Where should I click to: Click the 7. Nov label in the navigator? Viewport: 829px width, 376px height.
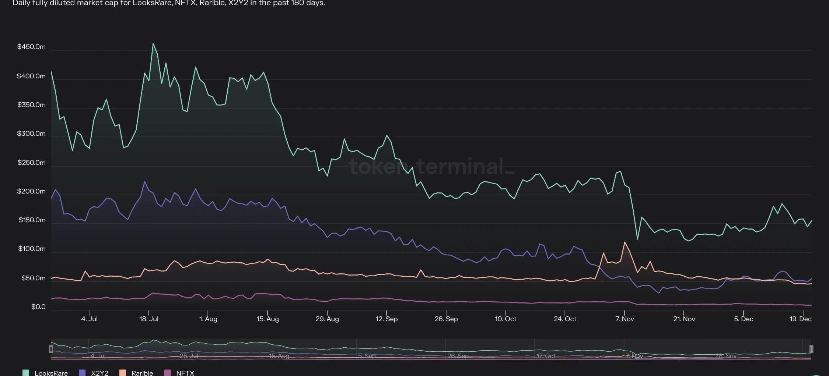pos(634,356)
